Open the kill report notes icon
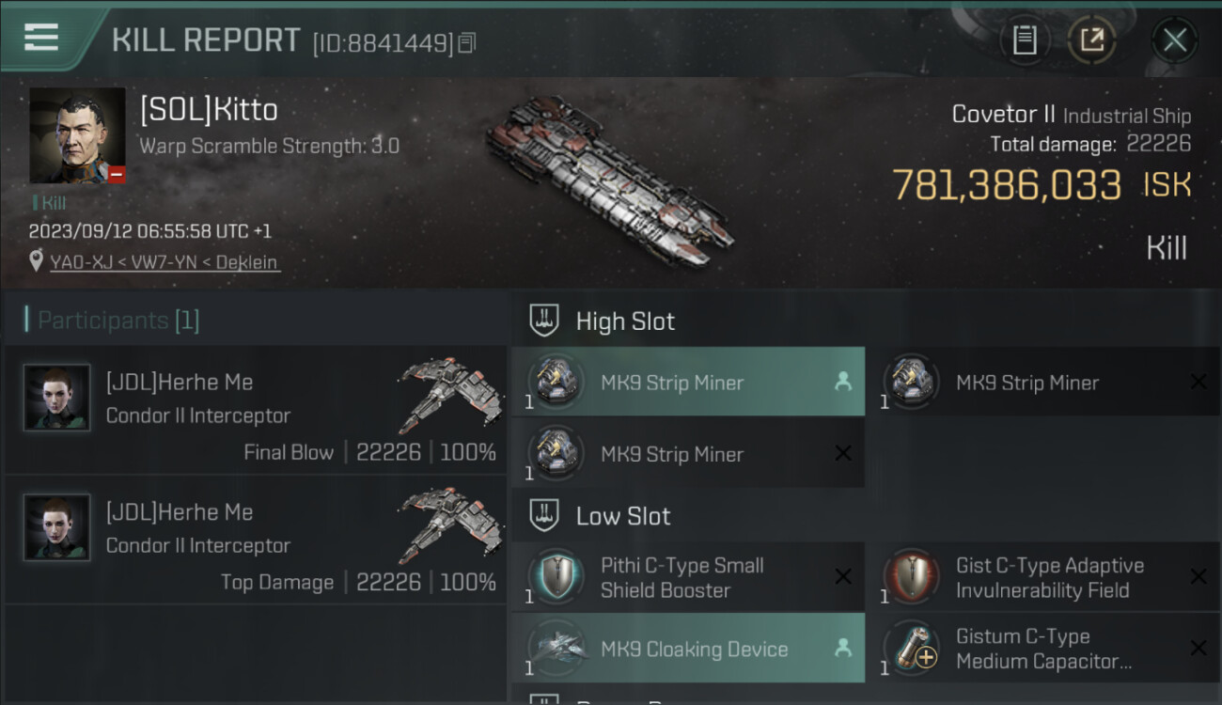 1025,40
